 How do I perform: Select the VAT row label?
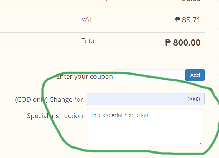[87, 20]
